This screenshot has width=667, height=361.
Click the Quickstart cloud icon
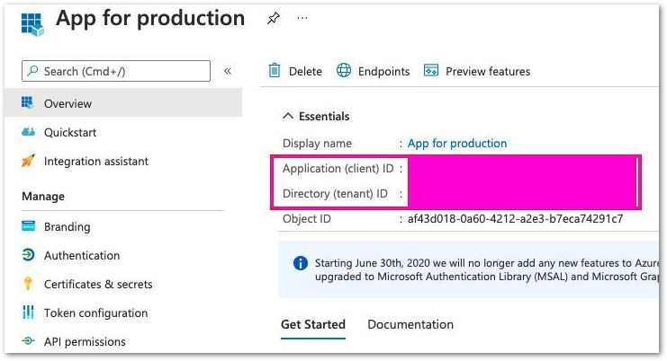point(28,131)
